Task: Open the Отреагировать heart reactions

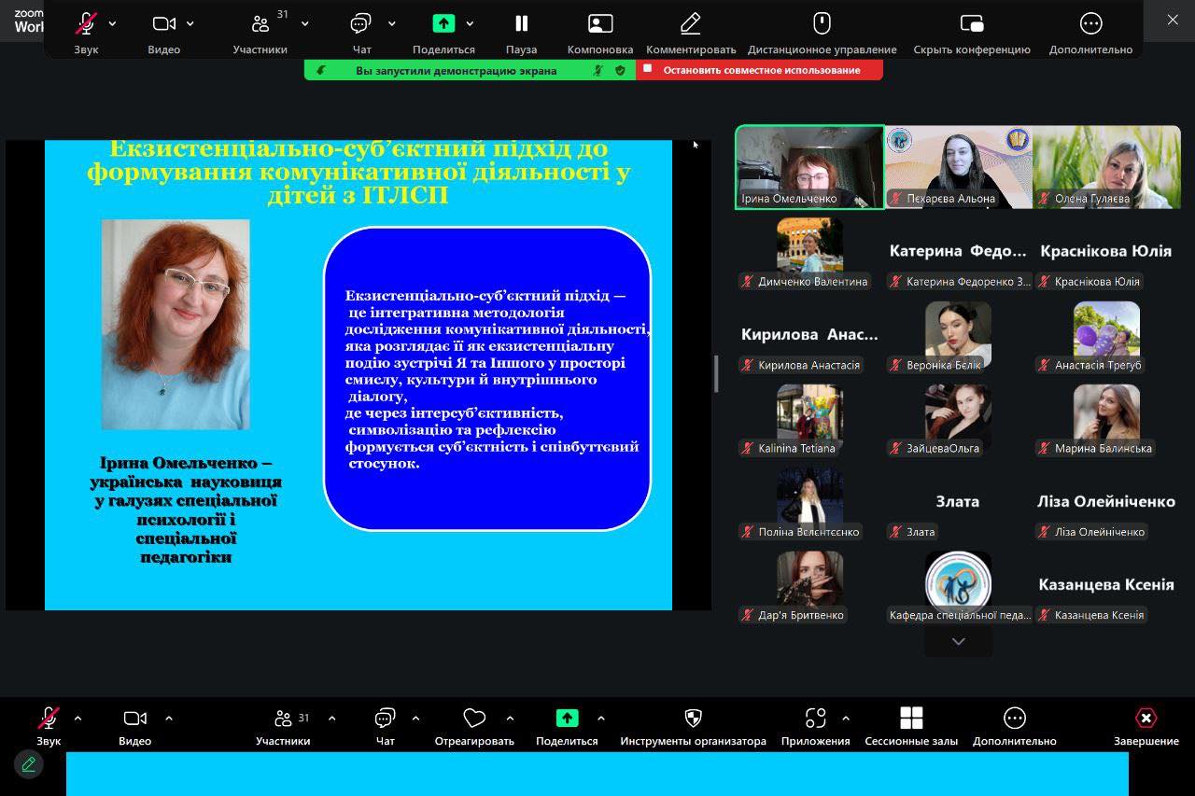Action: [474, 718]
